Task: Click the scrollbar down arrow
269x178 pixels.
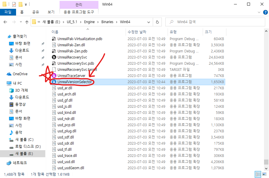Action: coord(266,169)
